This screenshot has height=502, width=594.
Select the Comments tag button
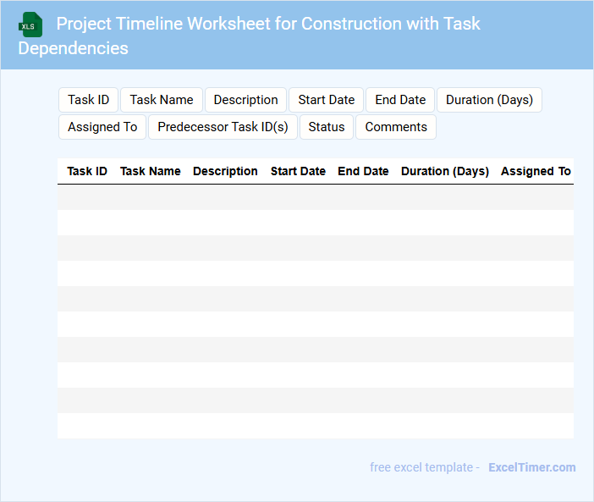click(396, 127)
